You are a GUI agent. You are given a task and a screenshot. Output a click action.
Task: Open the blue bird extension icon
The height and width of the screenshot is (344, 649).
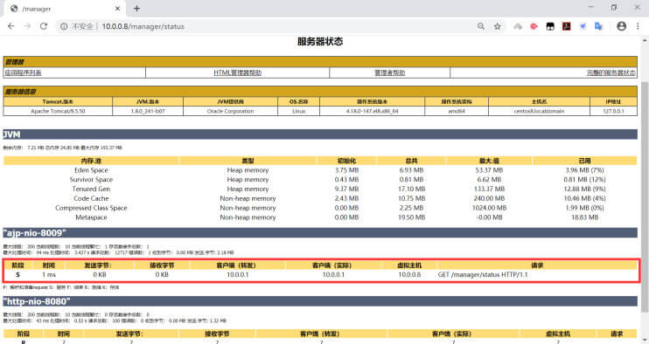coord(583,26)
